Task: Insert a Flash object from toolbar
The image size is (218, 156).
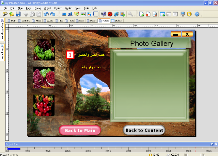Action: click(109, 14)
